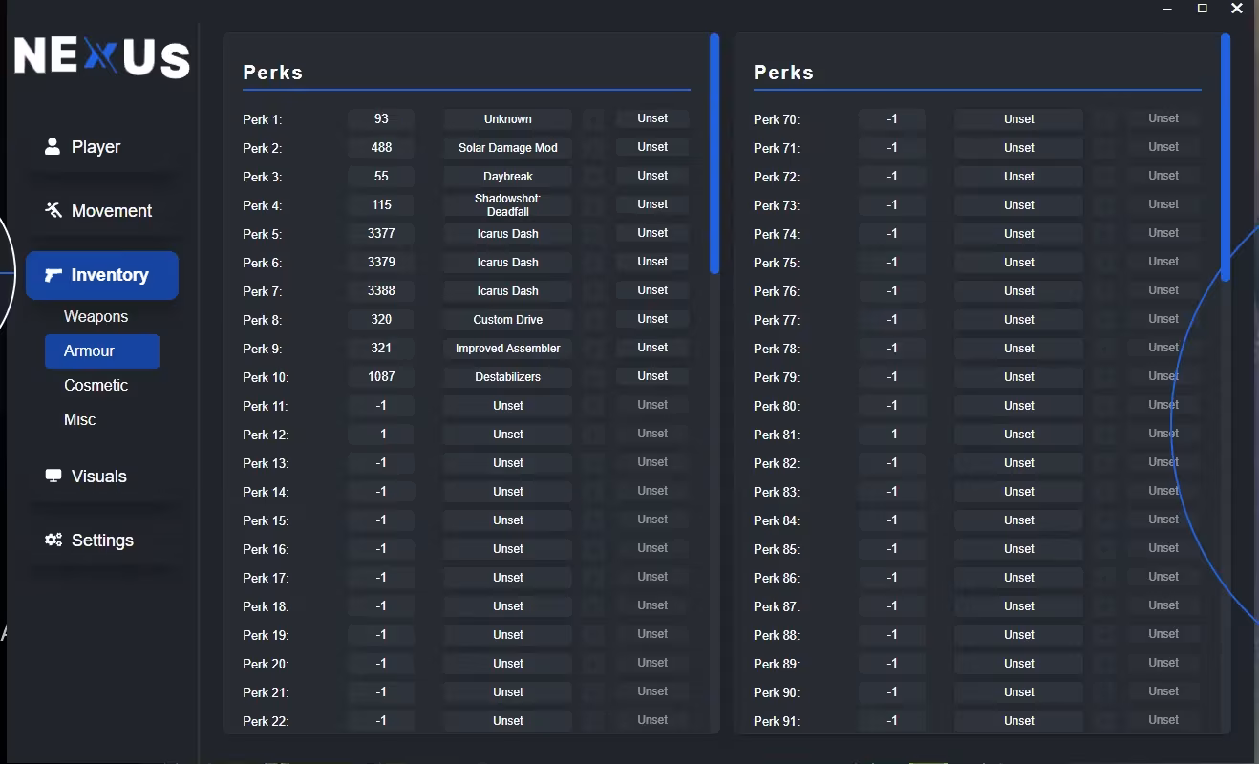Image resolution: width=1259 pixels, height=764 pixels.
Task: Maximize the Nexus window
Action: (x=1203, y=9)
